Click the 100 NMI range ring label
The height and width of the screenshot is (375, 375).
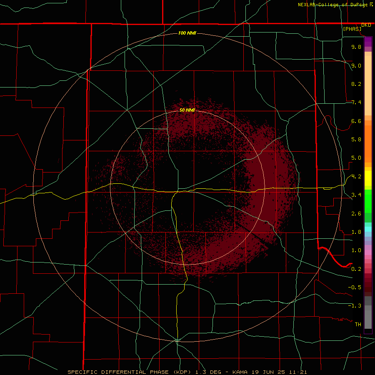coord(187,33)
